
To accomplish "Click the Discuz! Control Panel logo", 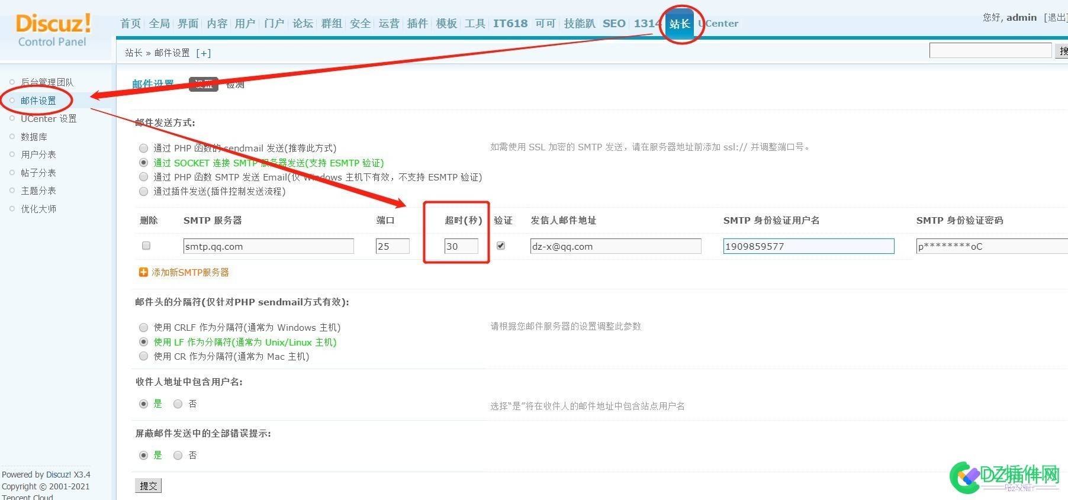I will pyautogui.click(x=53, y=30).
